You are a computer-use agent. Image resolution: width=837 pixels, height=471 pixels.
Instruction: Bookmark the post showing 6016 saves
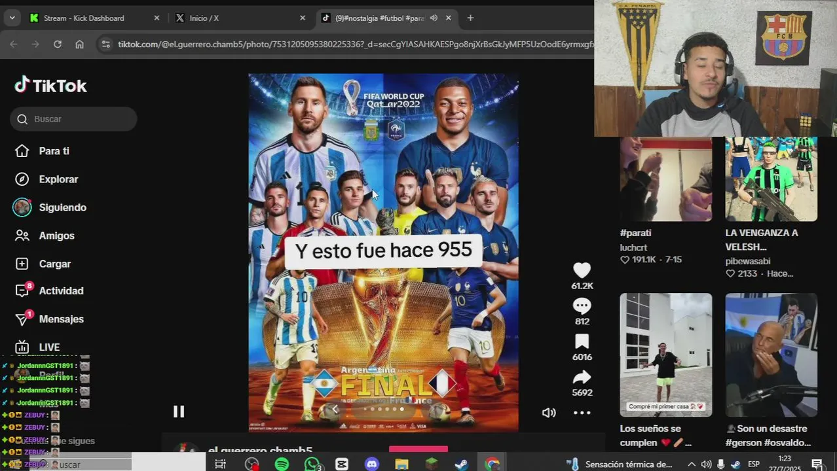click(582, 341)
